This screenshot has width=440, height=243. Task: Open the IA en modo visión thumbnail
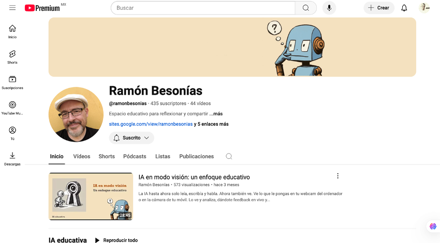[x=91, y=196]
